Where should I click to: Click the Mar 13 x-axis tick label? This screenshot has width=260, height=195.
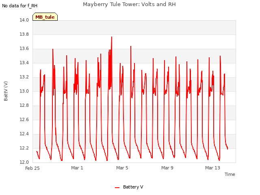(x=212, y=168)
